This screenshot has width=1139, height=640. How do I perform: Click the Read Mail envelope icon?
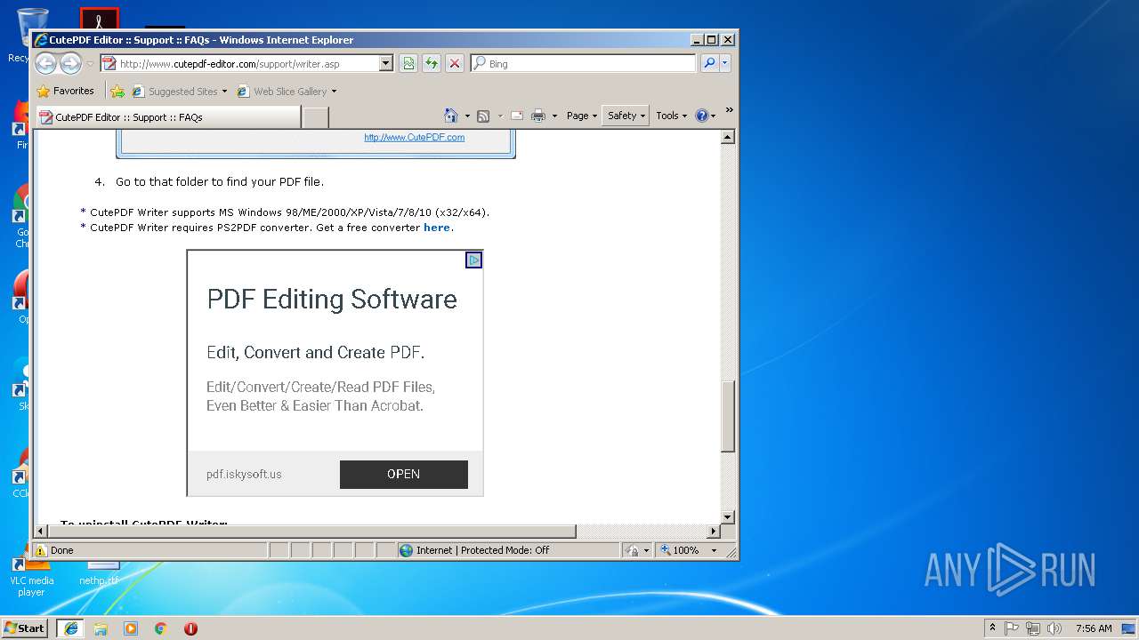tap(516, 116)
